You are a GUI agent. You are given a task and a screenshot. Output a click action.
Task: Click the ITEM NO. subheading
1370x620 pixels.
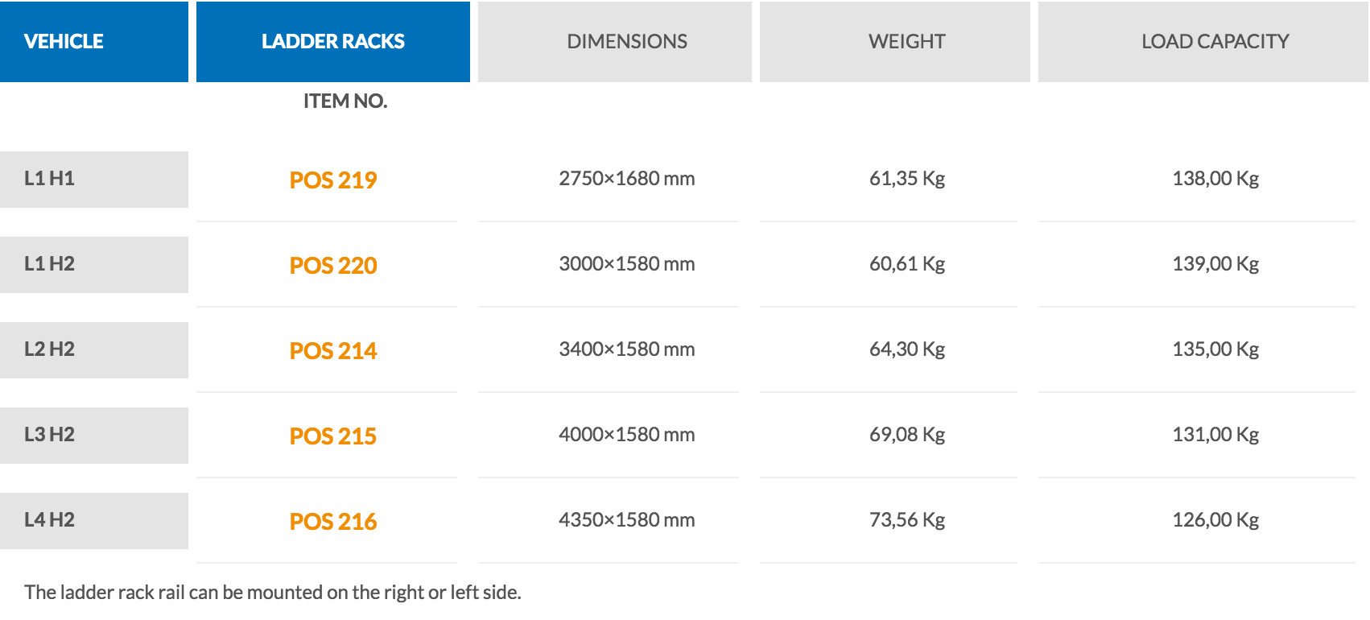(345, 101)
